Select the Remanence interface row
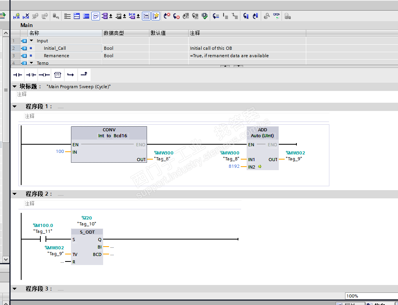Viewport: 398px width, 305px height. pos(158,56)
